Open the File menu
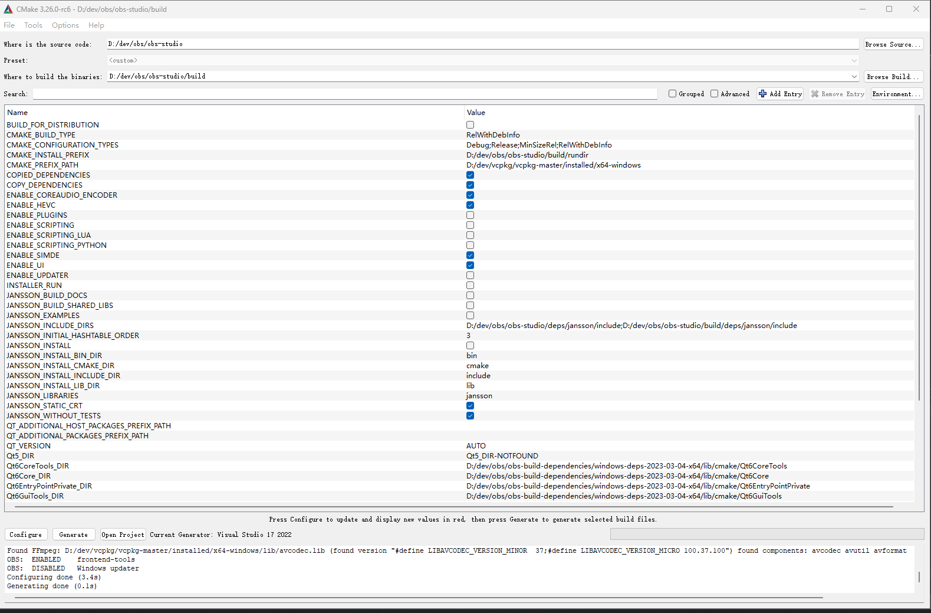Image resolution: width=931 pixels, height=613 pixels. point(9,25)
